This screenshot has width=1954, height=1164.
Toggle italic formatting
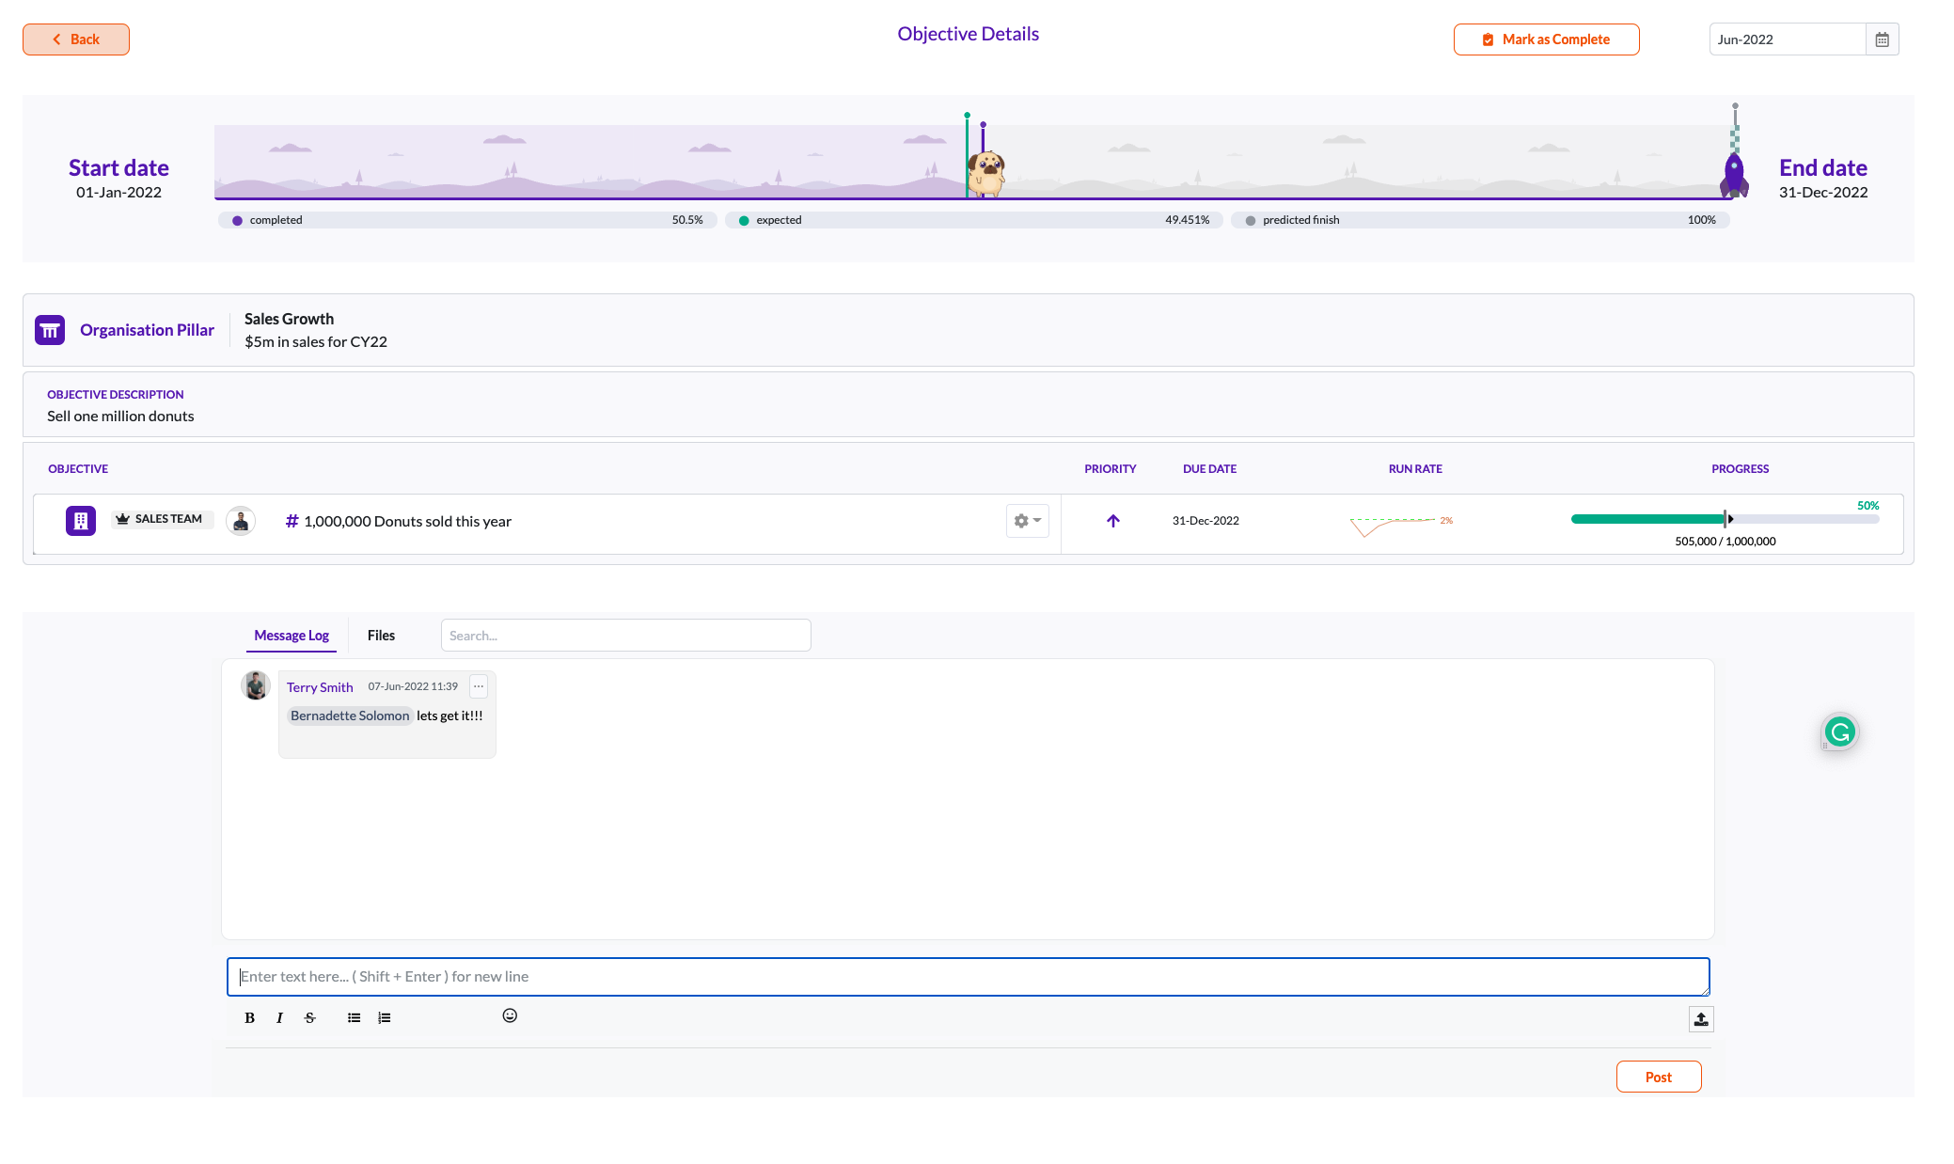point(279,1018)
